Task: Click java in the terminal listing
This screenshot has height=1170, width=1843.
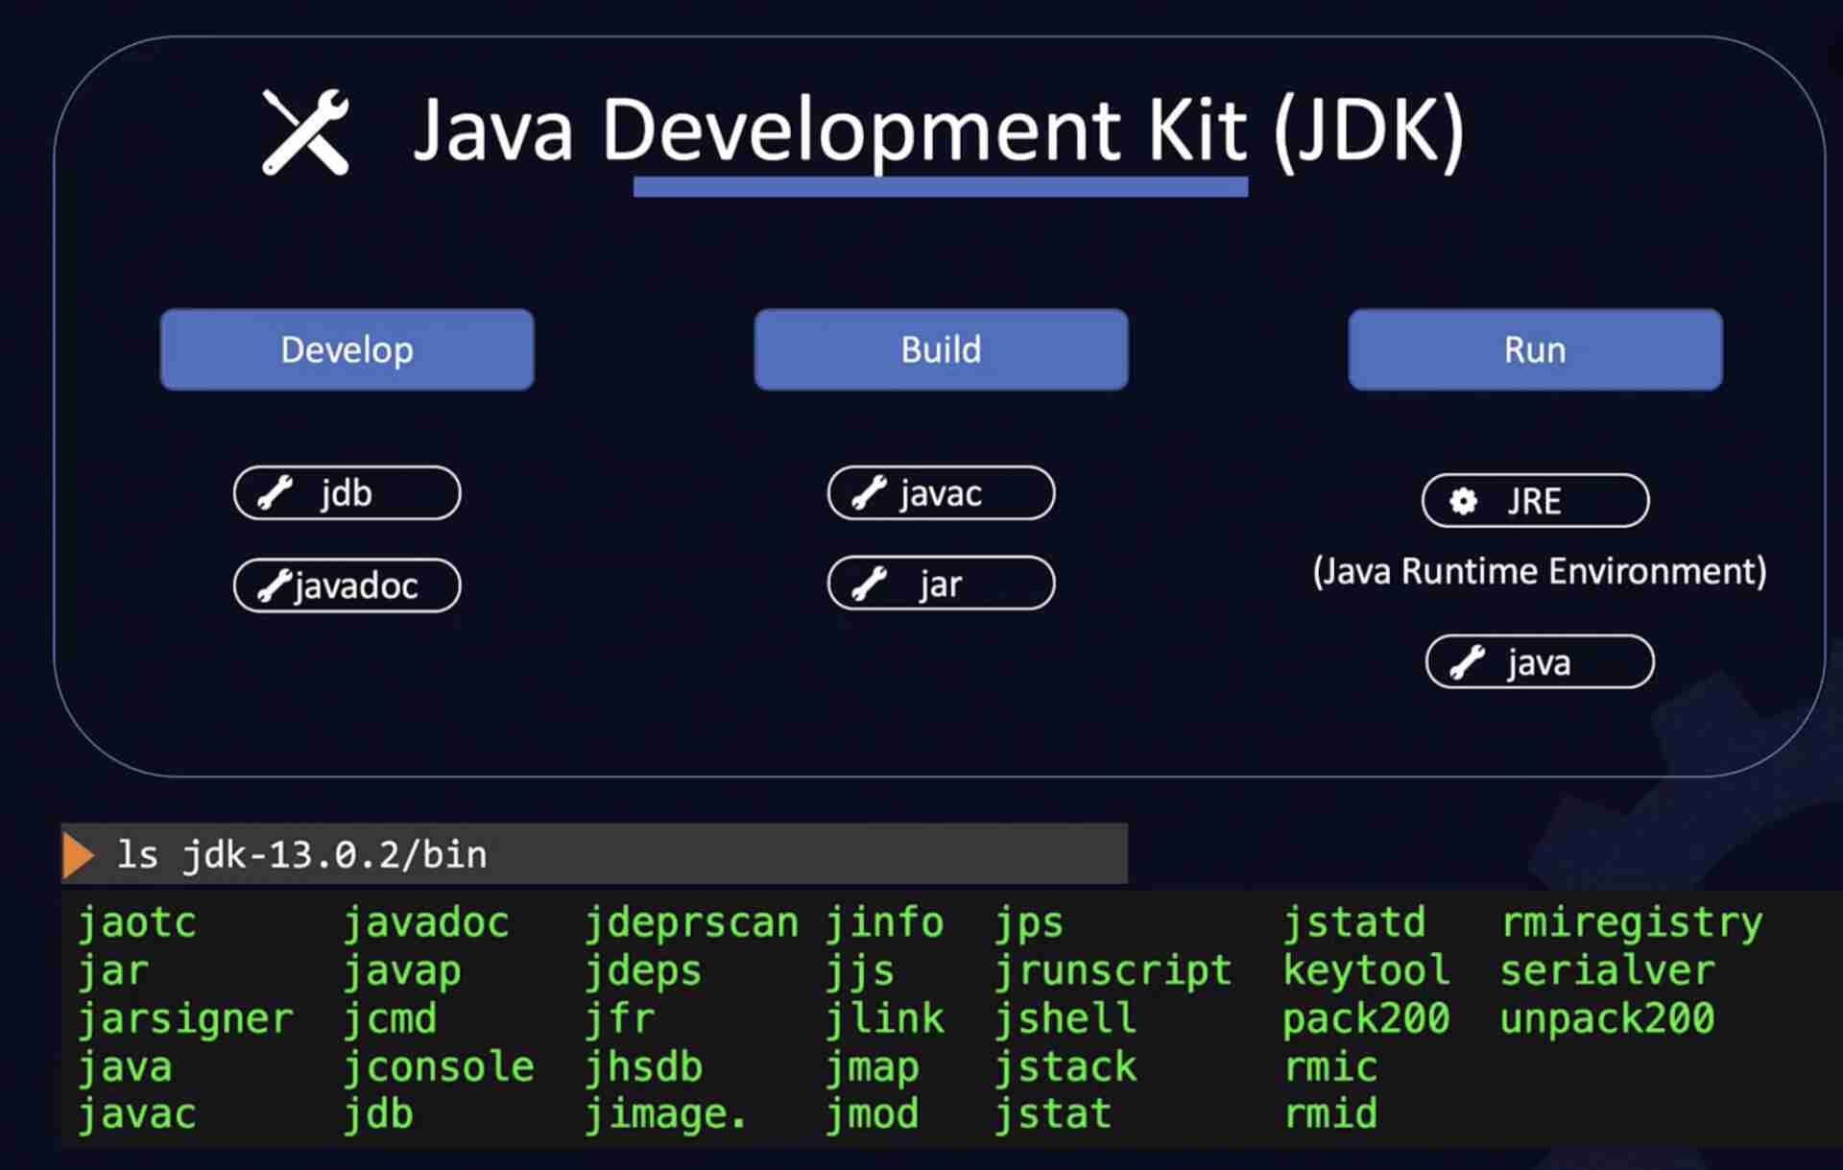Action: point(125,1066)
